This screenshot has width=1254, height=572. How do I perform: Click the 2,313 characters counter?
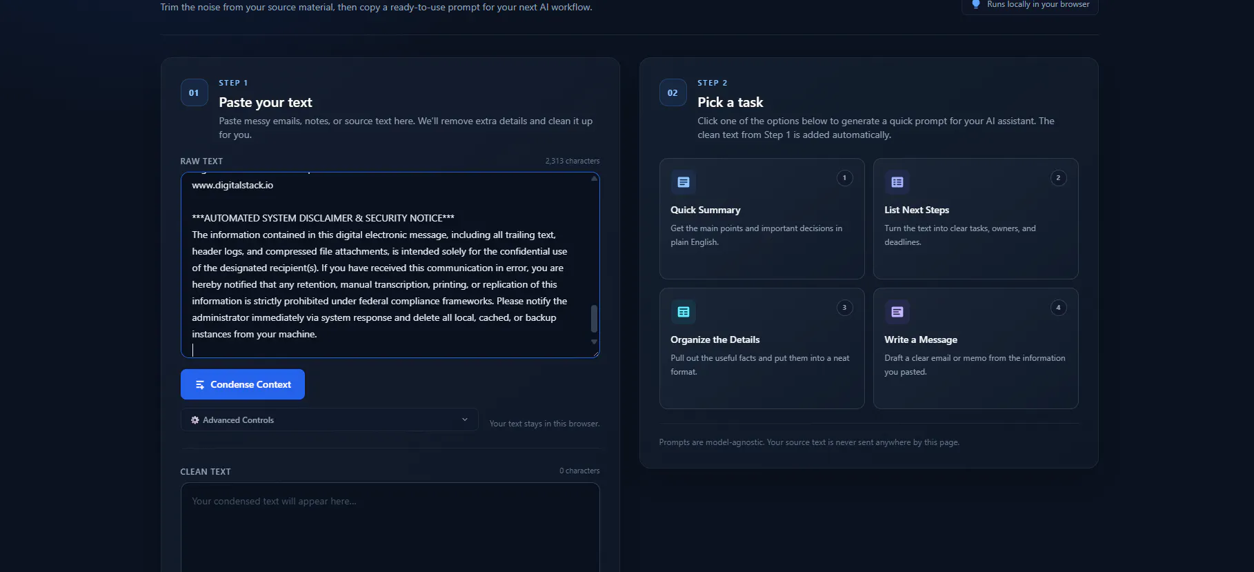tap(573, 161)
